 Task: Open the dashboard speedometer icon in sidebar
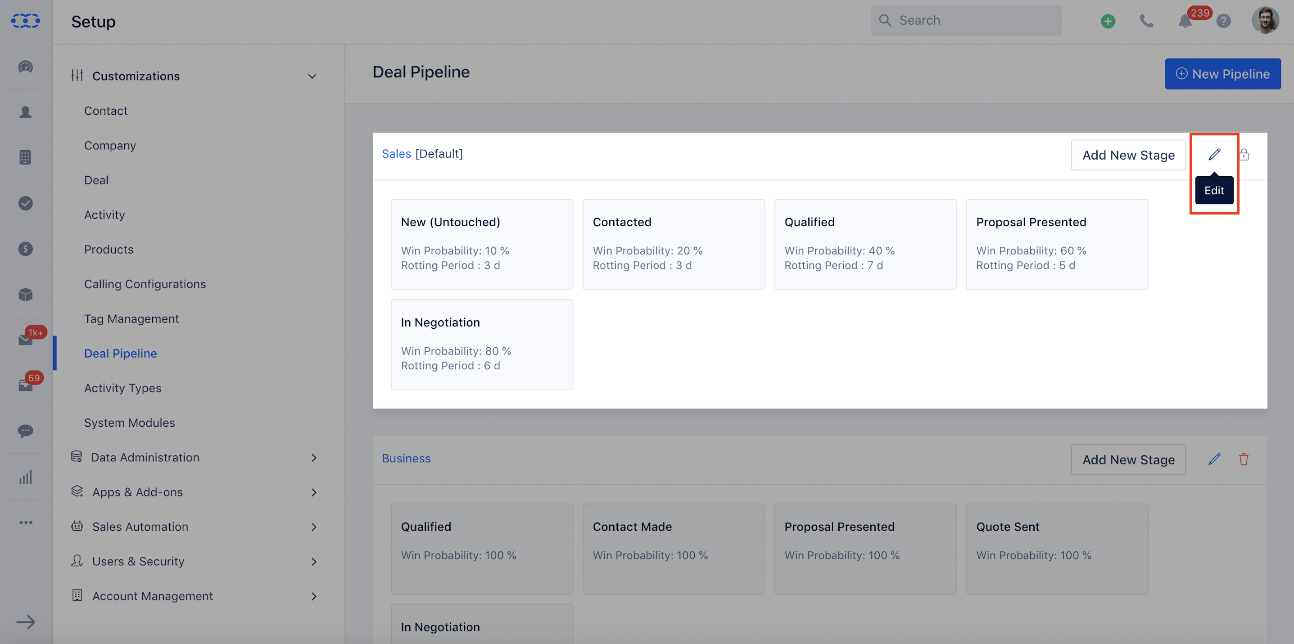click(x=26, y=67)
